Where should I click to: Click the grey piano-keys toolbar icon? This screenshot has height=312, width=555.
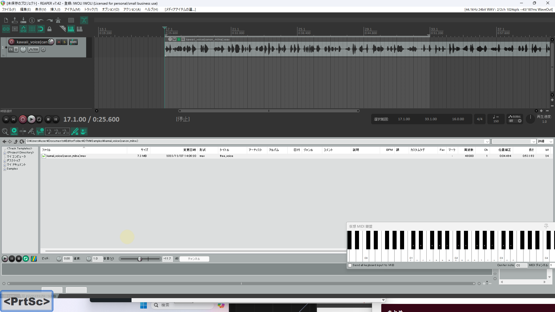click(79, 29)
